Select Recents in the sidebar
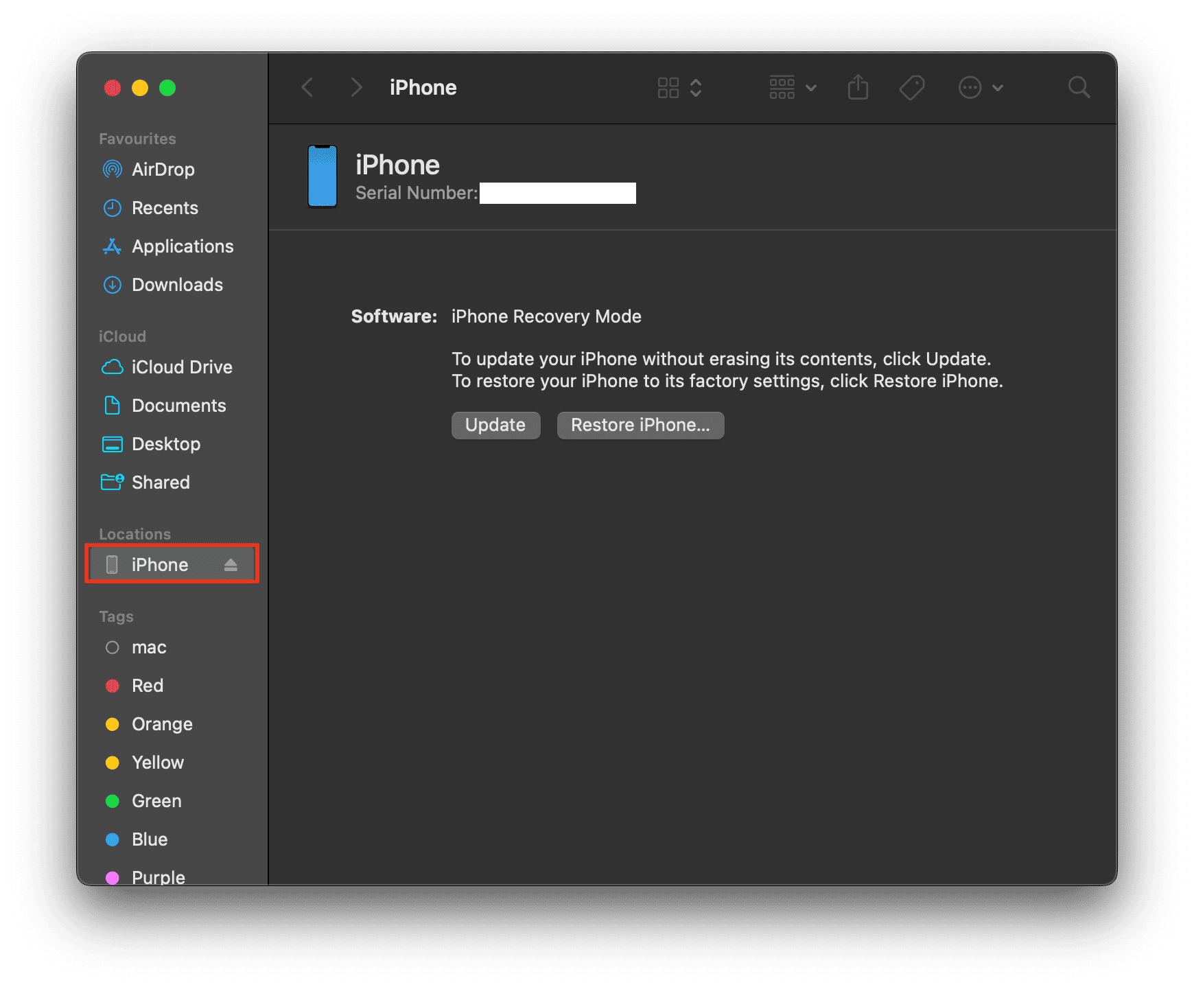1194x987 pixels. pyautogui.click(x=172, y=208)
